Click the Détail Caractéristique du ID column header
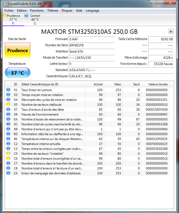 (x=52, y=84)
